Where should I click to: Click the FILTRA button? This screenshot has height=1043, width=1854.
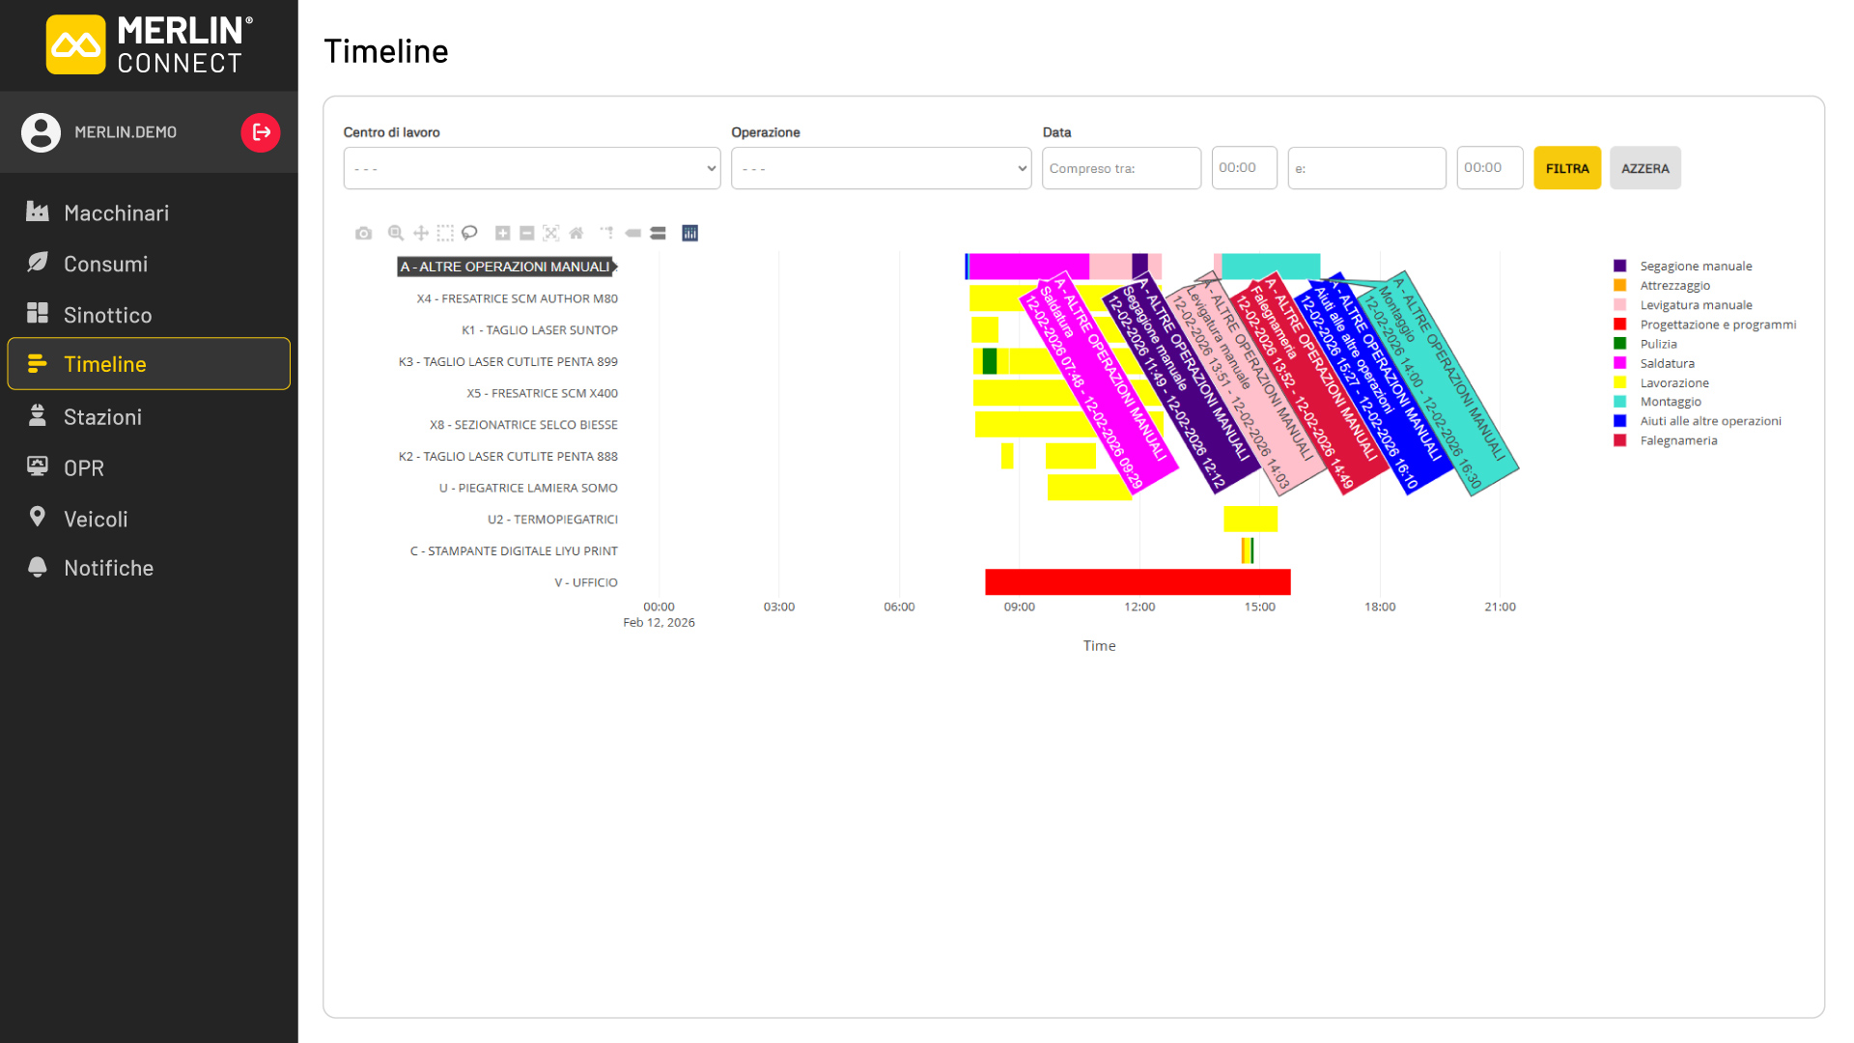point(1567,168)
